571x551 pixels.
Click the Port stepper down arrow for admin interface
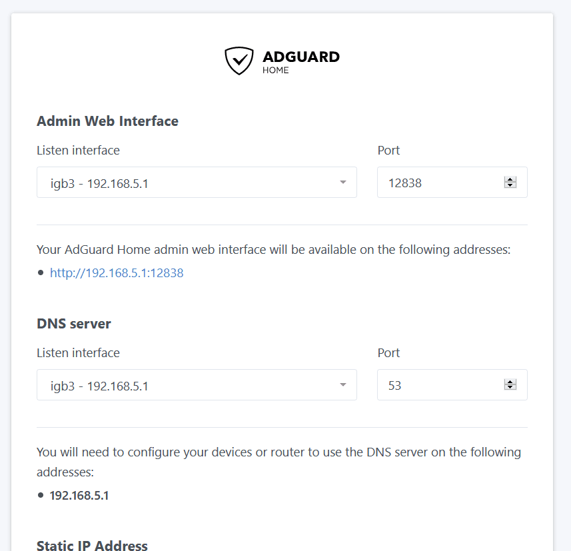[510, 186]
